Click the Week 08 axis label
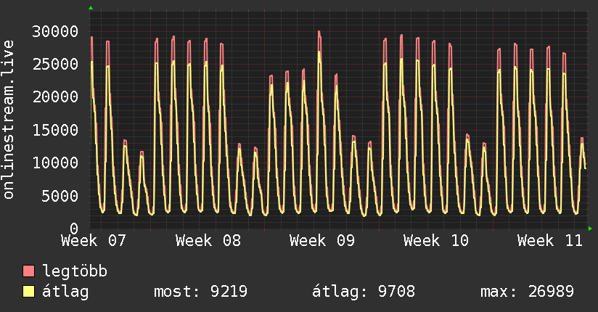The width and height of the screenshot is (598, 312). (208, 241)
